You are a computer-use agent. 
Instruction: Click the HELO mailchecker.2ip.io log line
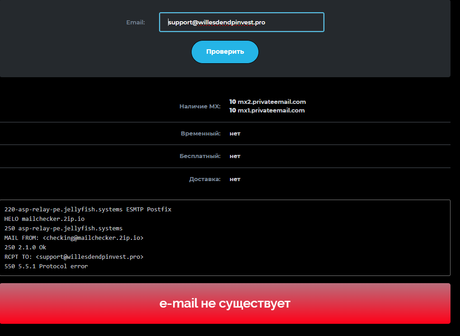tap(44, 219)
